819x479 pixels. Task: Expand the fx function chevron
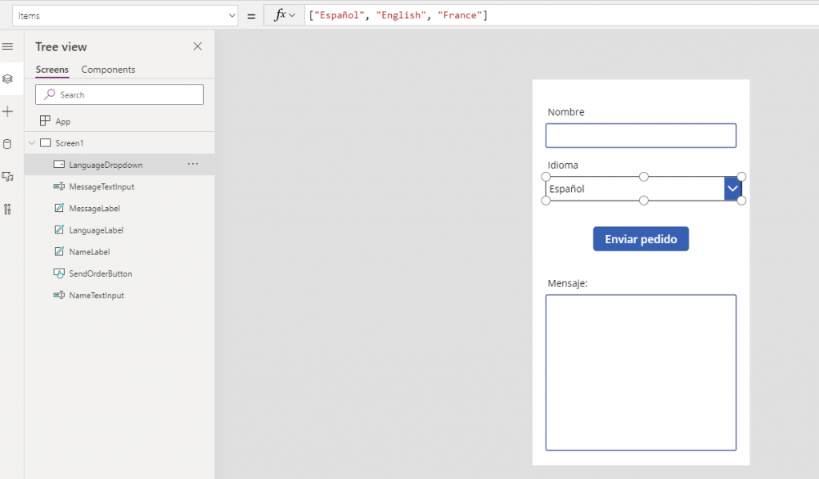(292, 16)
